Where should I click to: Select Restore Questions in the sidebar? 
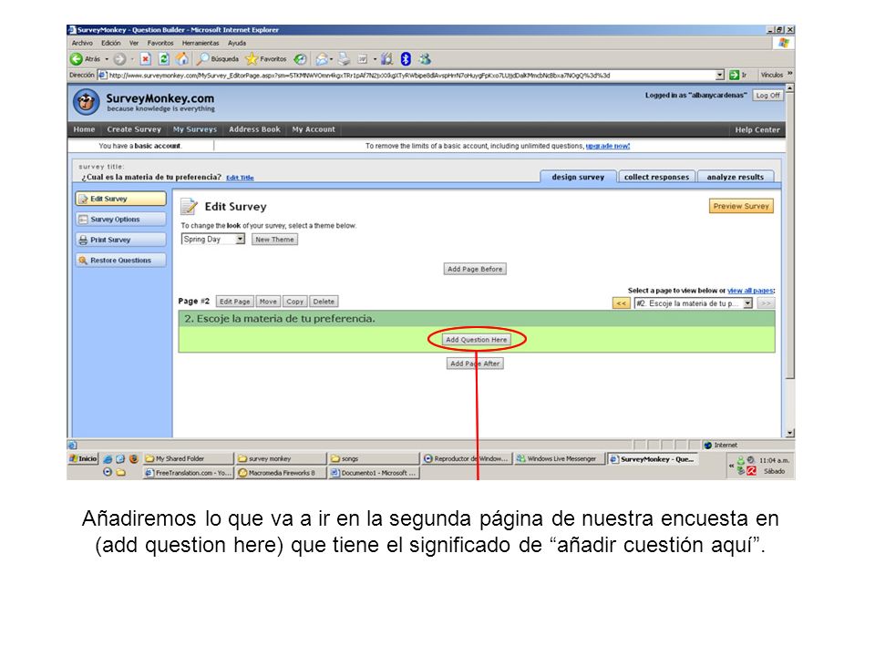coord(120,261)
